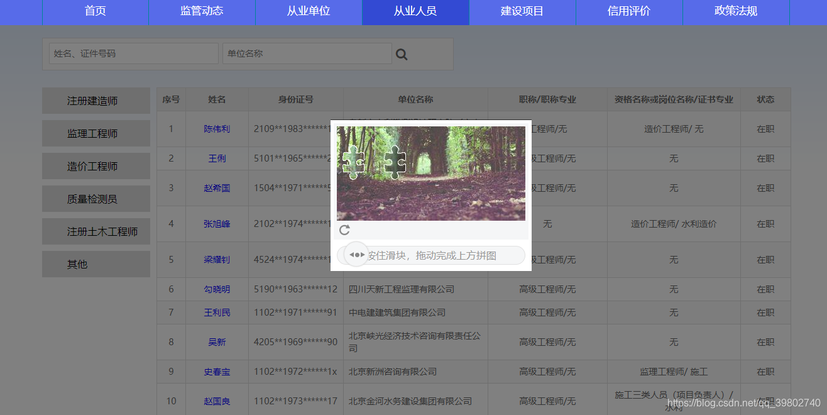The height and width of the screenshot is (415, 827).
Task: Select the 其他 sidebar category
Action: (96, 263)
